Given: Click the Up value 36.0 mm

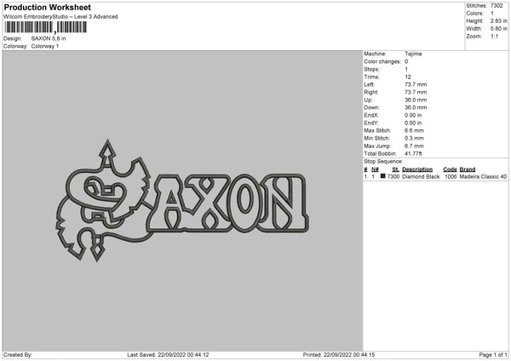Looking at the screenshot, I should pyautogui.click(x=416, y=100).
